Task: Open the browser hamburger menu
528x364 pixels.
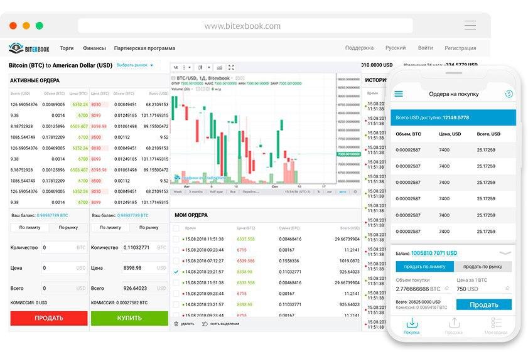Action: (470, 26)
